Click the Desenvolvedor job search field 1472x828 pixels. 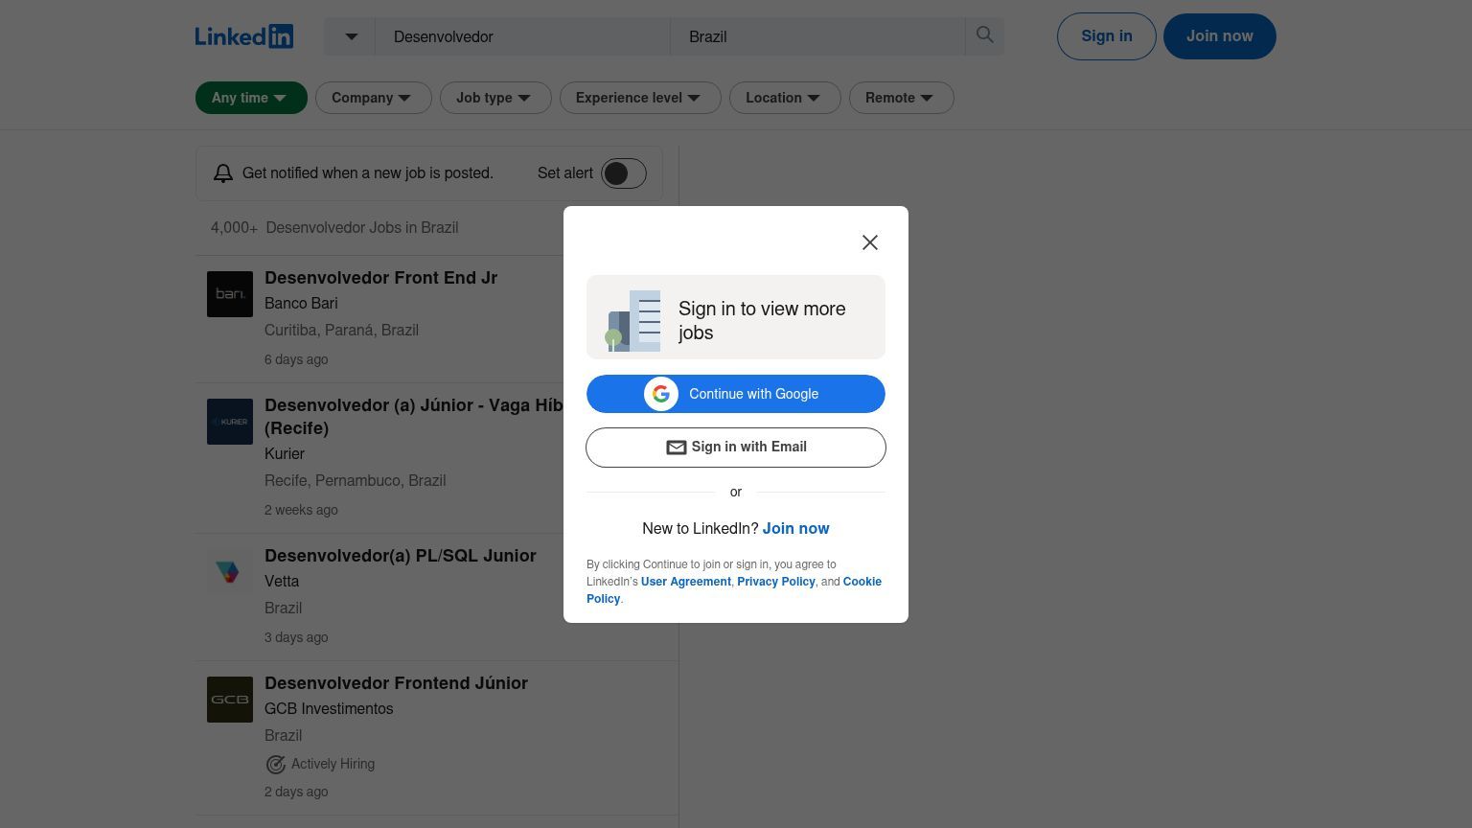coord(523,36)
